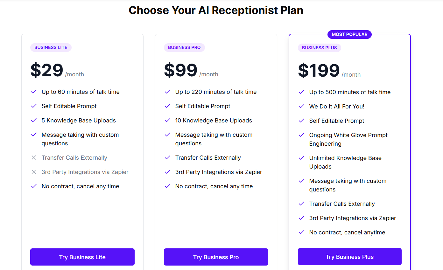Viewport: 443px width, 270px height.
Task: Choose the Try Business Plus button
Action: pyautogui.click(x=350, y=257)
